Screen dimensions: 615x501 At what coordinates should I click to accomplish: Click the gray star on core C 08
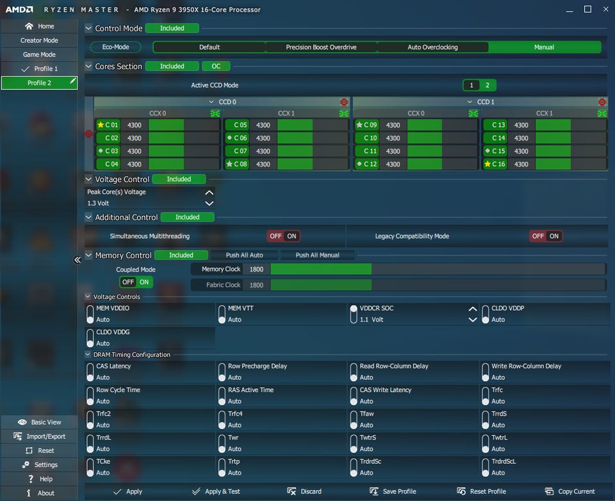tap(229, 164)
